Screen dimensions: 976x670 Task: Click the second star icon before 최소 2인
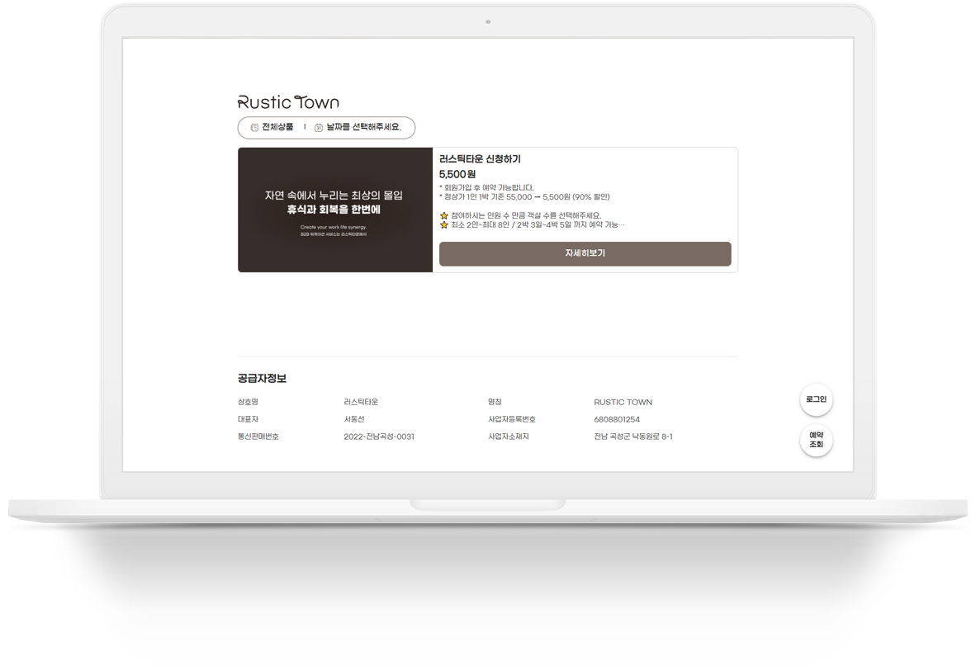(443, 224)
